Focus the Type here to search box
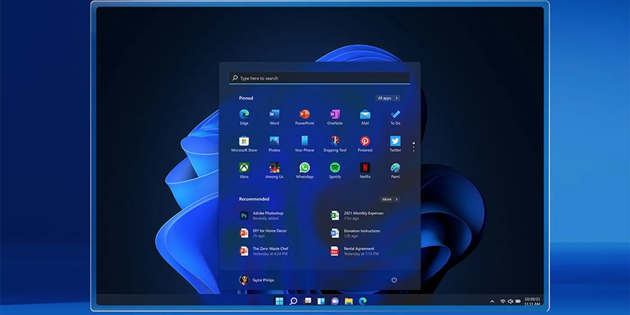630x315 pixels. click(319, 78)
